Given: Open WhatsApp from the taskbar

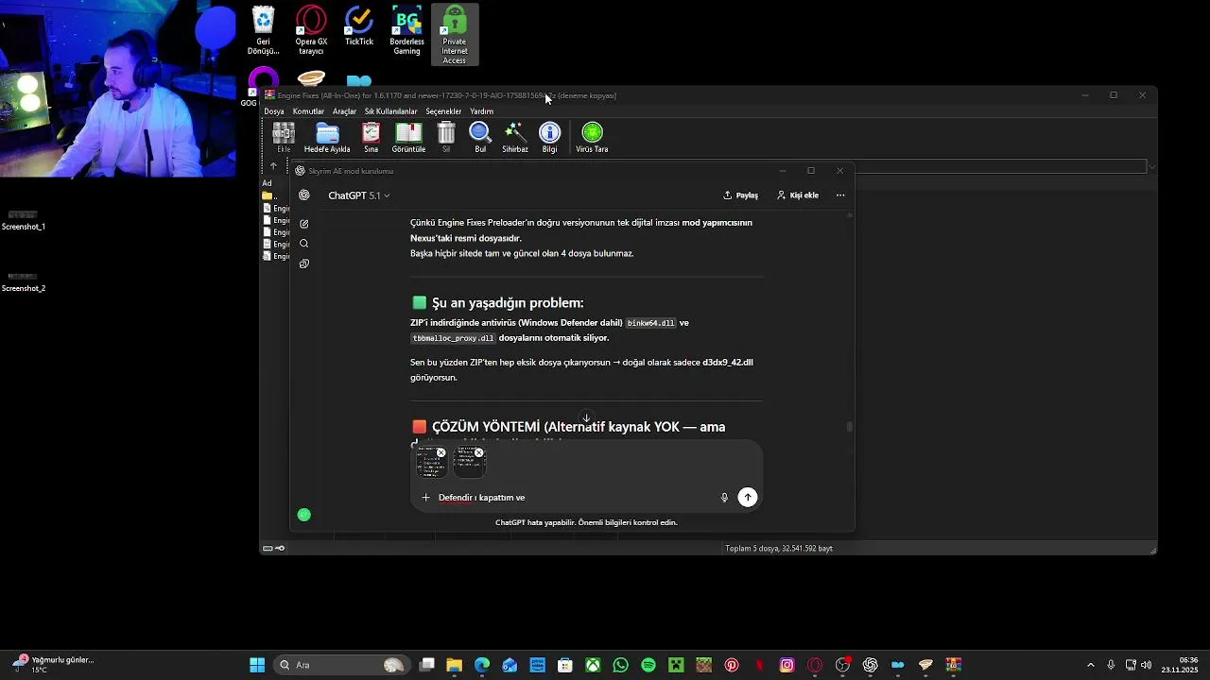Looking at the screenshot, I should coord(620,665).
